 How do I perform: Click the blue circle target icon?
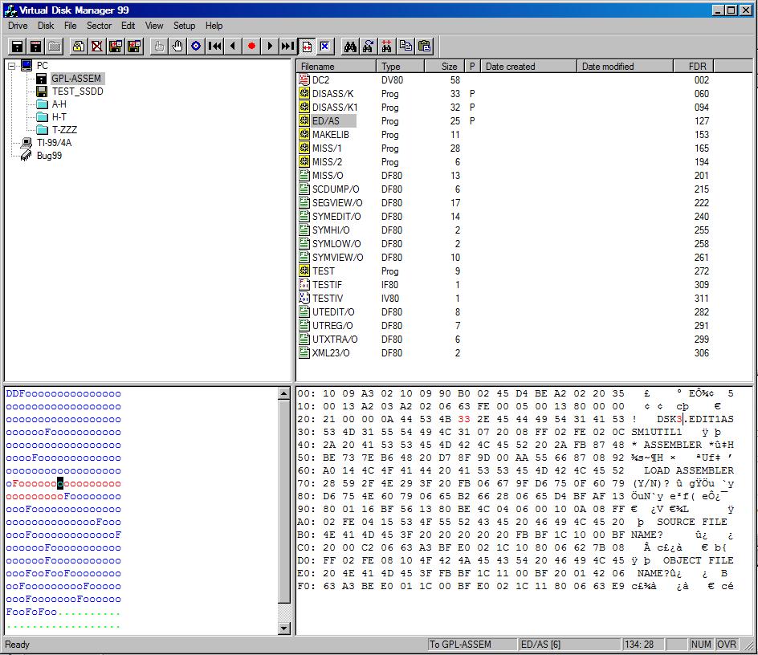[196, 47]
